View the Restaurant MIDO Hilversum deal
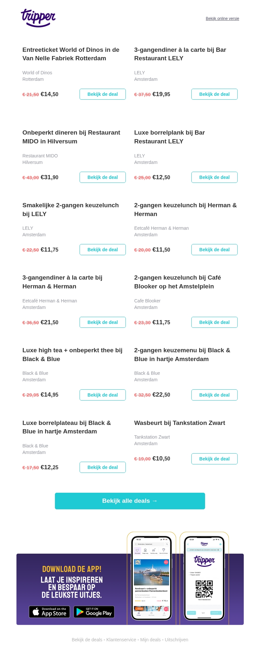This screenshot has height=655, width=260. pos(102,177)
